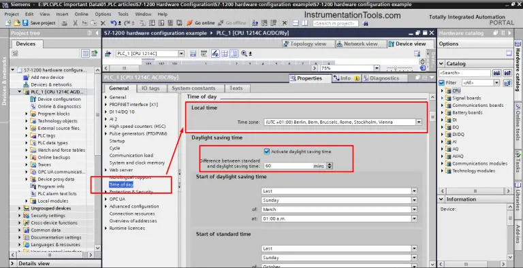Open the Tools menu
The width and height of the screenshot is (523, 268).
[x=123, y=14]
